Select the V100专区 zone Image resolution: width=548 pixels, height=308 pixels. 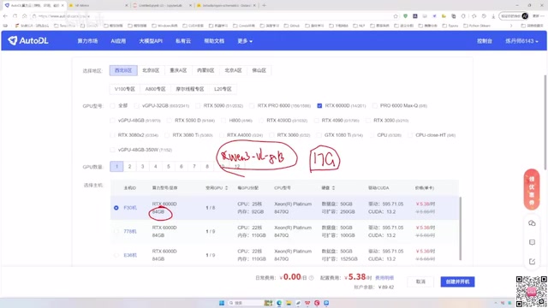pos(125,89)
